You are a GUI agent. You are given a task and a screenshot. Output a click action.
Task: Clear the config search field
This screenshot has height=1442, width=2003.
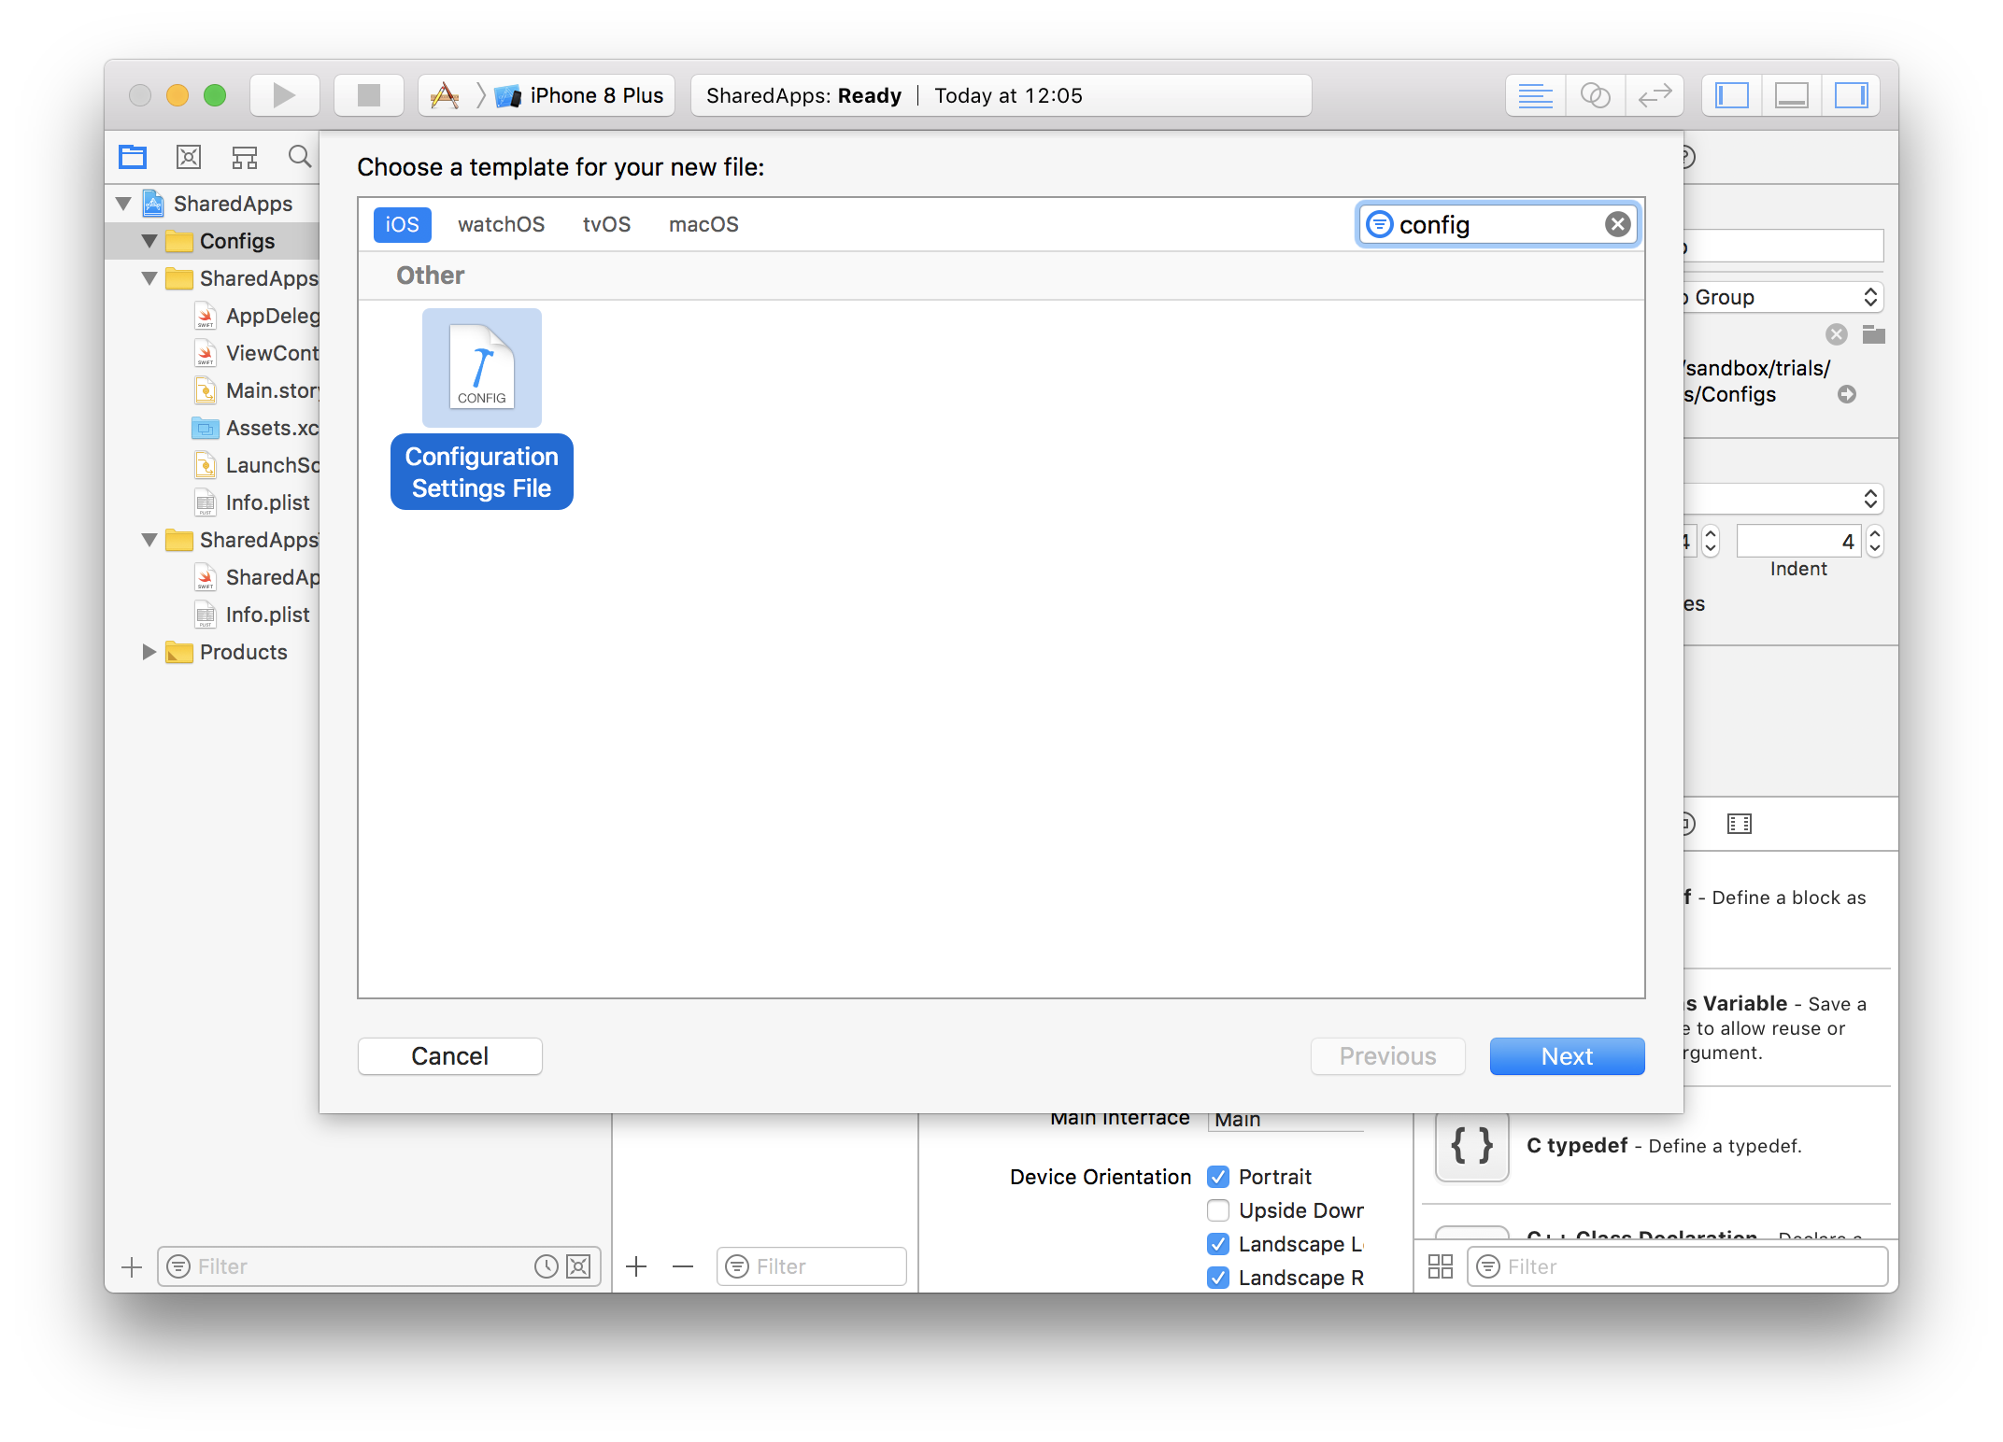tap(1619, 224)
